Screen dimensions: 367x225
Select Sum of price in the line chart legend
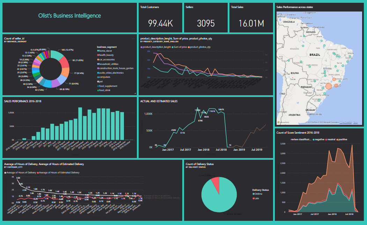click(179, 47)
